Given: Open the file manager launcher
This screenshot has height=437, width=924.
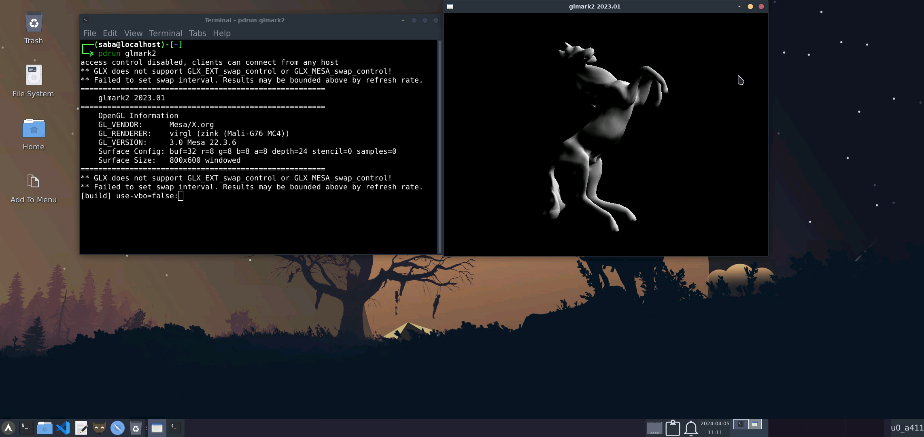Looking at the screenshot, I should pos(45,428).
